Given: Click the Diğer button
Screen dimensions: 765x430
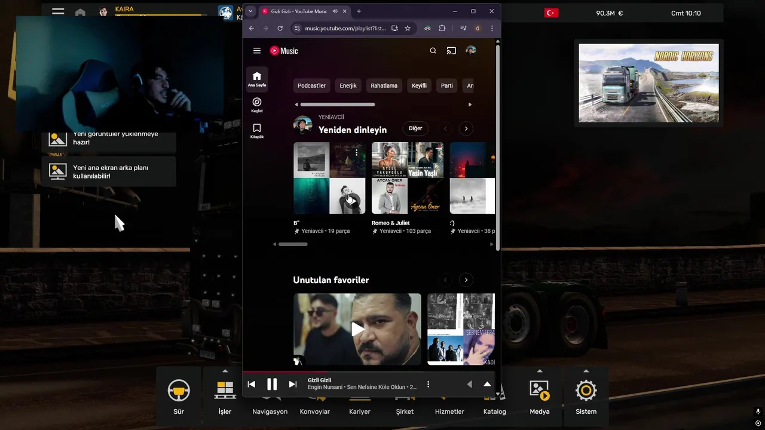Looking at the screenshot, I should (415, 128).
